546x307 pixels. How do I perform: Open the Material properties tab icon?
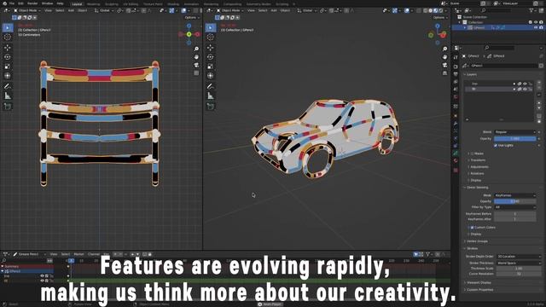[x=456, y=161]
